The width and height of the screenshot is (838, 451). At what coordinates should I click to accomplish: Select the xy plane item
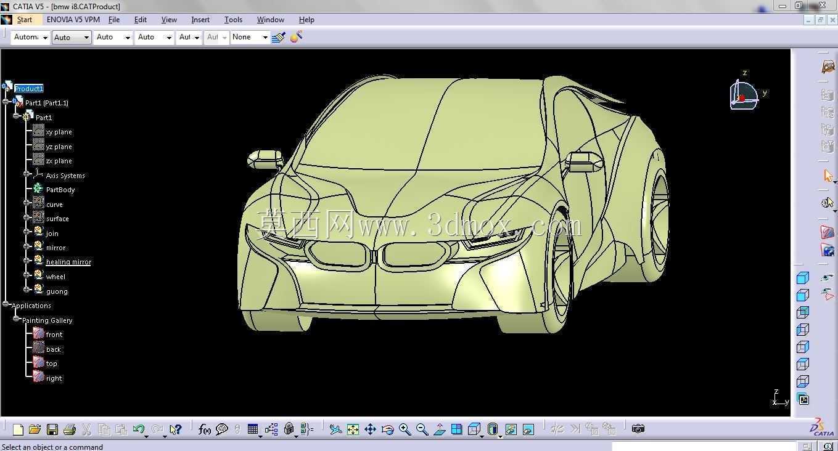point(59,132)
